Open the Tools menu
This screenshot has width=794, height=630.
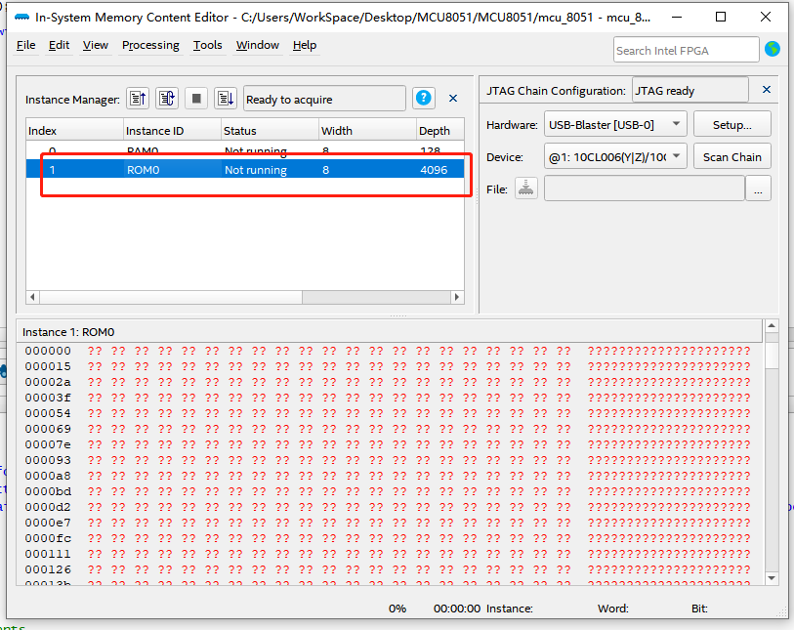click(208, 45)
